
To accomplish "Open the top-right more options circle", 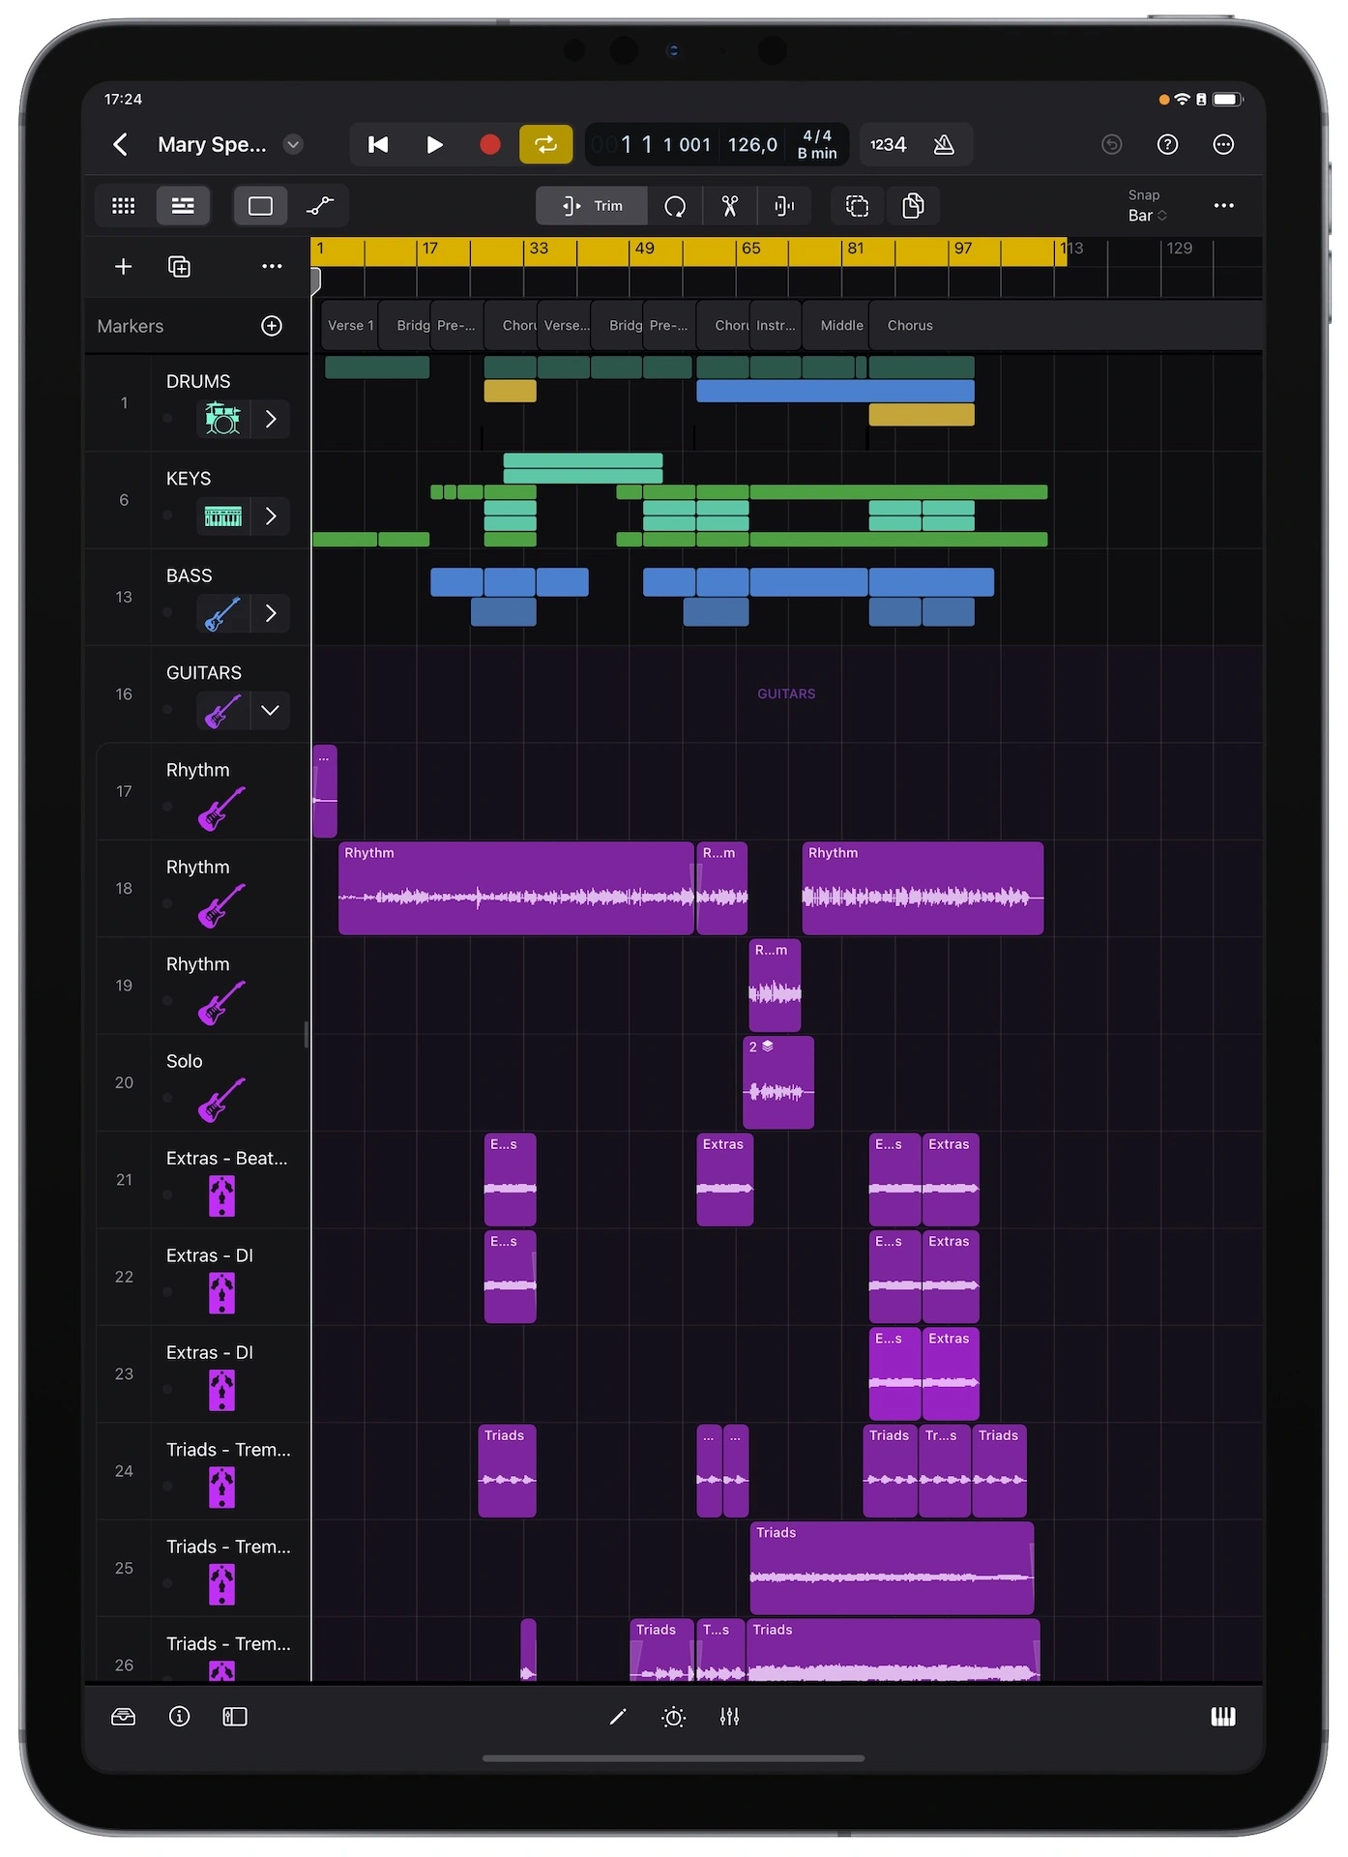I will 1224,145.
